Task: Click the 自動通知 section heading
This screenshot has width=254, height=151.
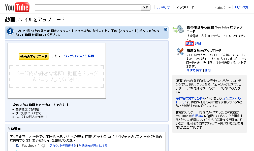Action: 14,129
